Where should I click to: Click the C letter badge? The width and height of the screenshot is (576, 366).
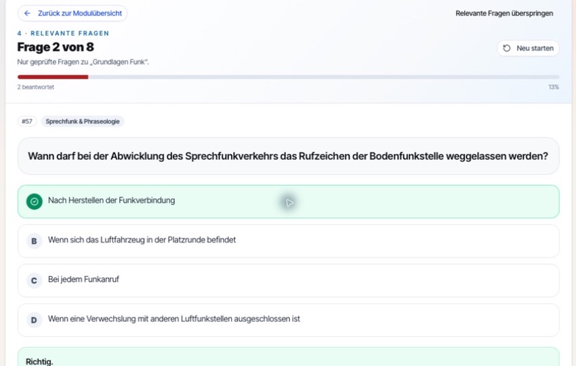tap(34, 281)
